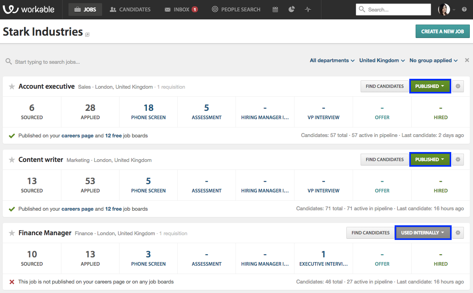
Task: Click '1 requisition' text on Account executive
Action: (171, 87)
